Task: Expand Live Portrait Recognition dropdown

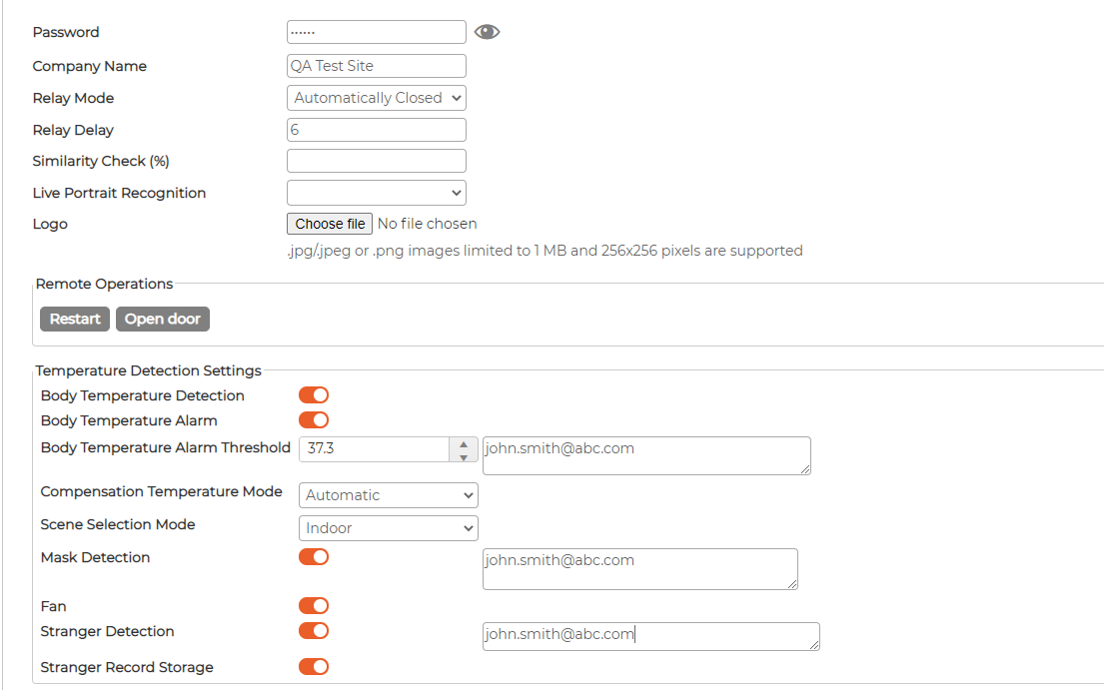Action: coord(377,193)
